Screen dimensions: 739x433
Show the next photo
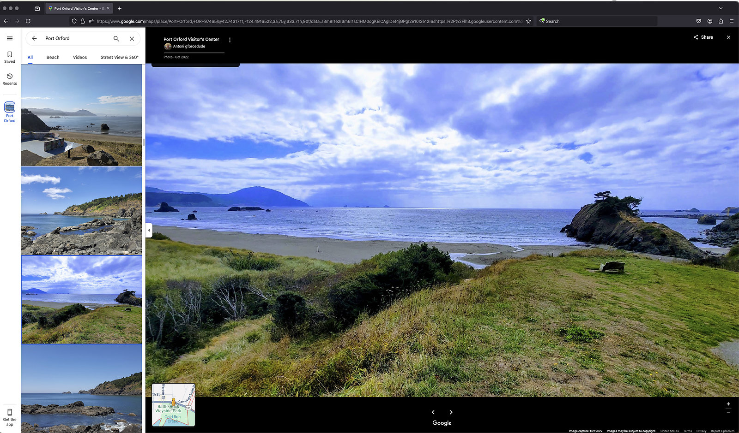click(x=451, y=412)
